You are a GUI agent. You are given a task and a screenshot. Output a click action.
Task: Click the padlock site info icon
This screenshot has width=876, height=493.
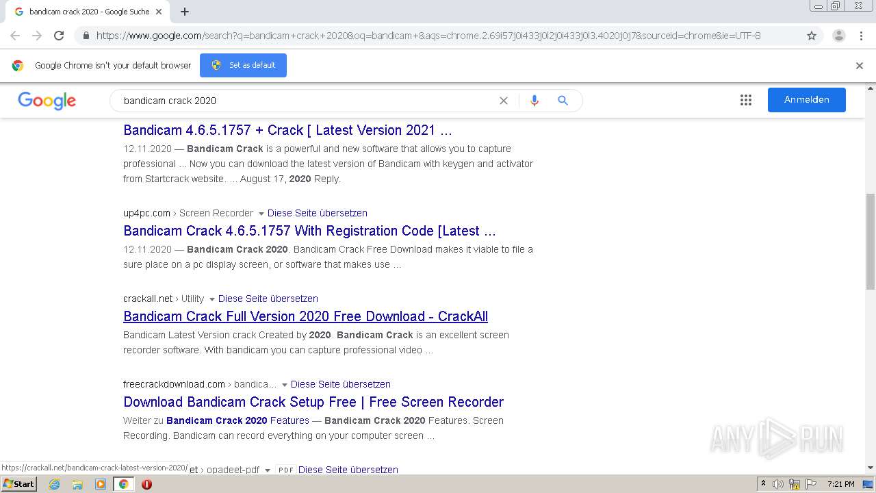coord(86,36)
